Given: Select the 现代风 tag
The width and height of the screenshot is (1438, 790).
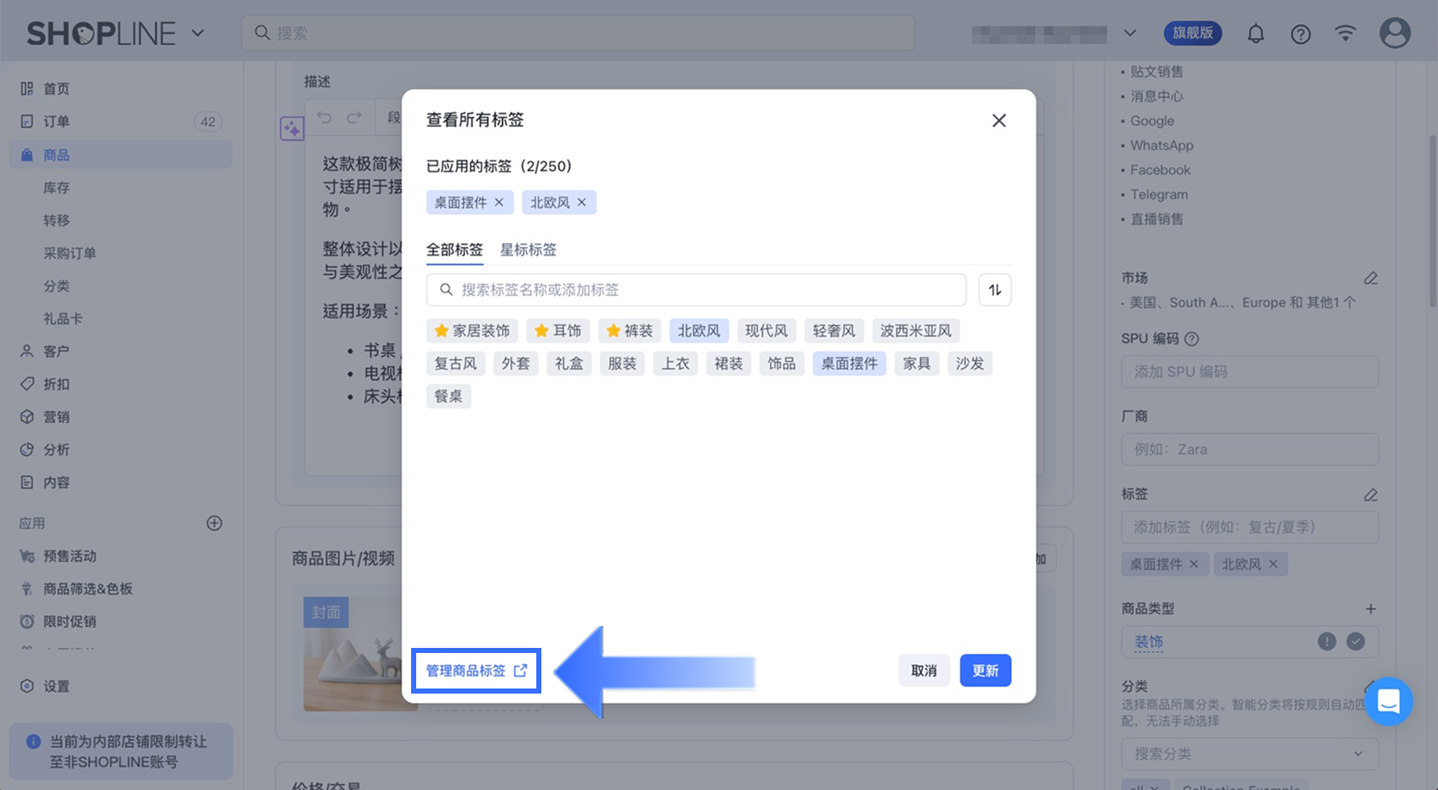Looking at the screenshot, I should [x=766, y=331].
